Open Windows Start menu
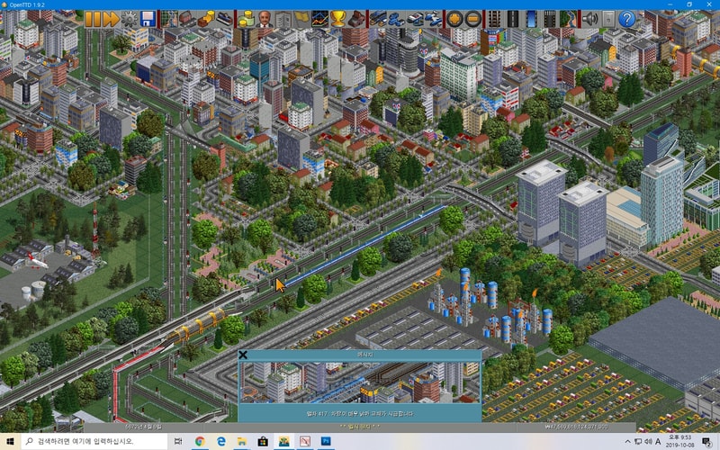The image size is (720, 450). 10,441
